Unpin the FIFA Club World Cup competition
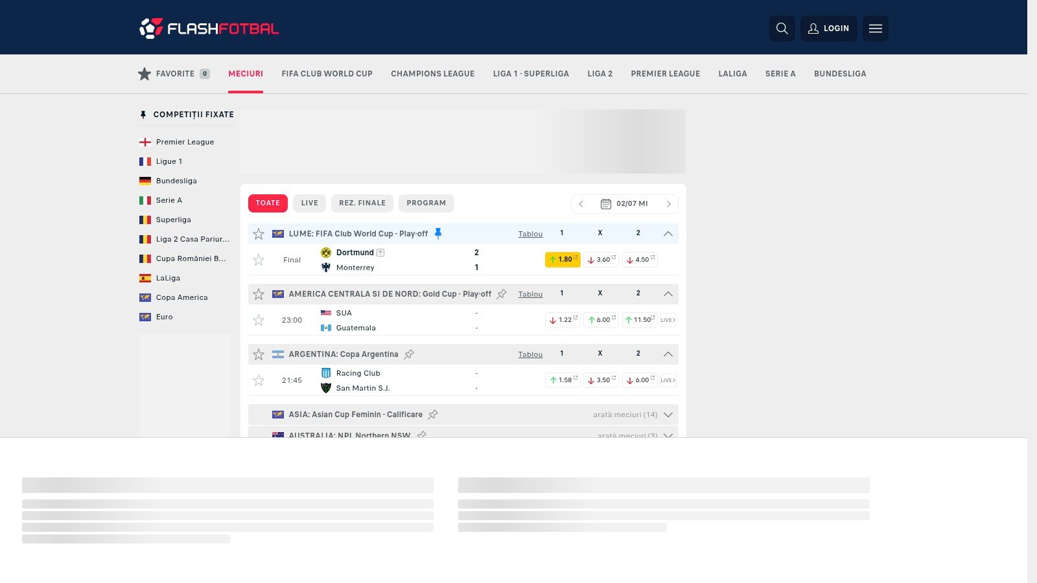Viewport: 1037px width, 583px height. [x=438, y=234]
